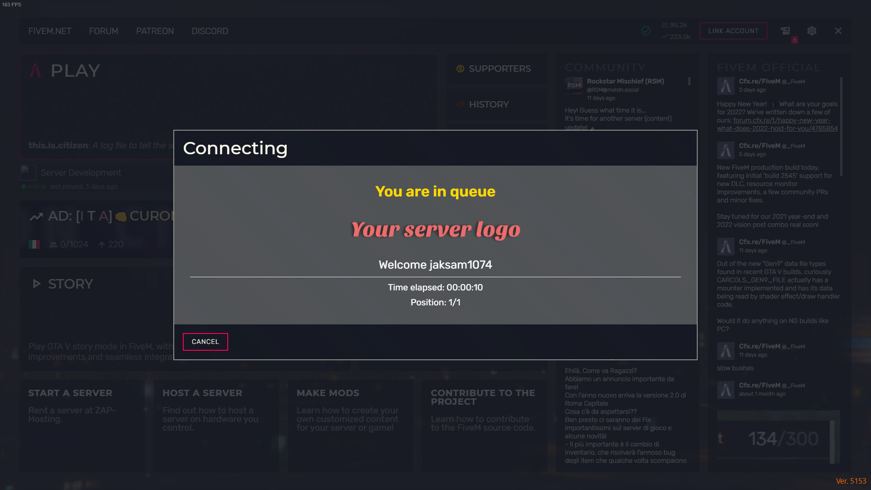This screenshot has width=871, height=490.
Task: Open CONTRIBUTE TO THE PROJECT card
Action: point(484,426)
